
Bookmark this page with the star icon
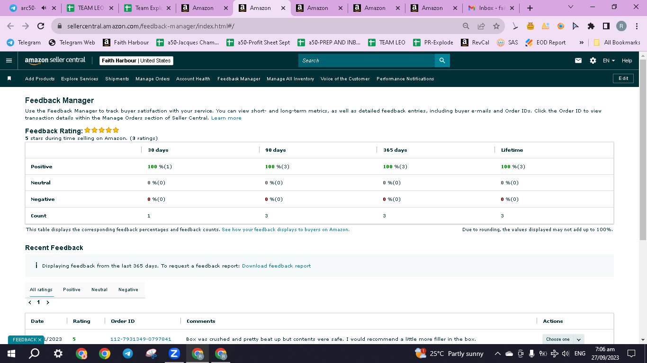[496, 26]
